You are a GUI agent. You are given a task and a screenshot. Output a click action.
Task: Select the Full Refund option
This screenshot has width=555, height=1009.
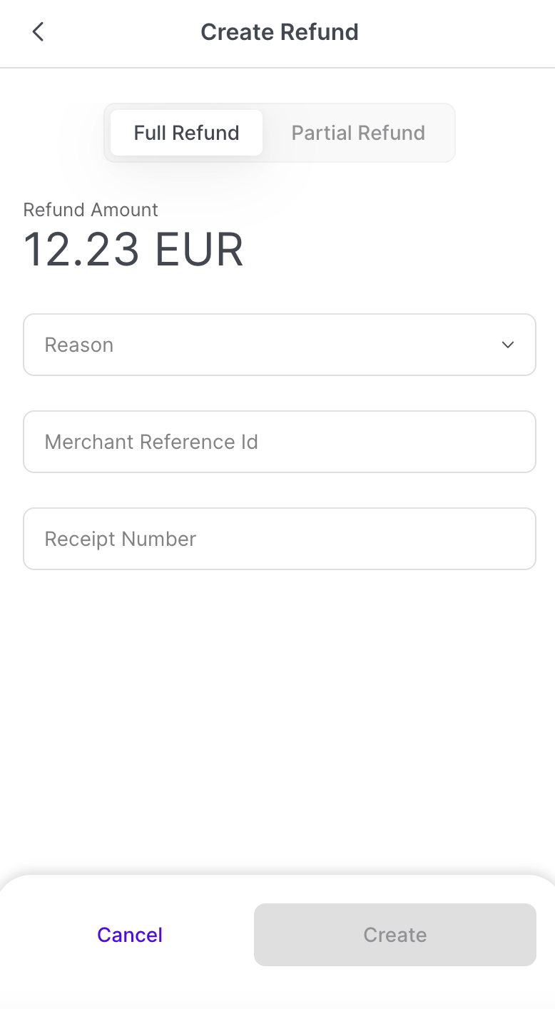(x=186, y=133)
